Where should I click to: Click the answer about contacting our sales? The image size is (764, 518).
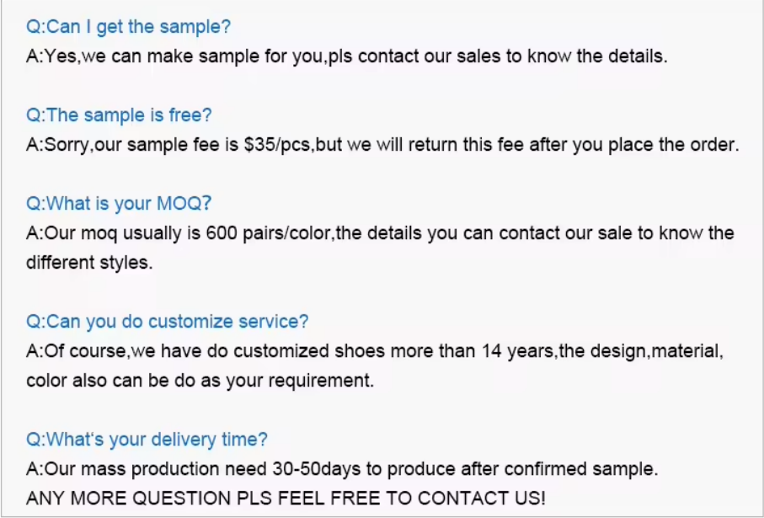[347, 56]
